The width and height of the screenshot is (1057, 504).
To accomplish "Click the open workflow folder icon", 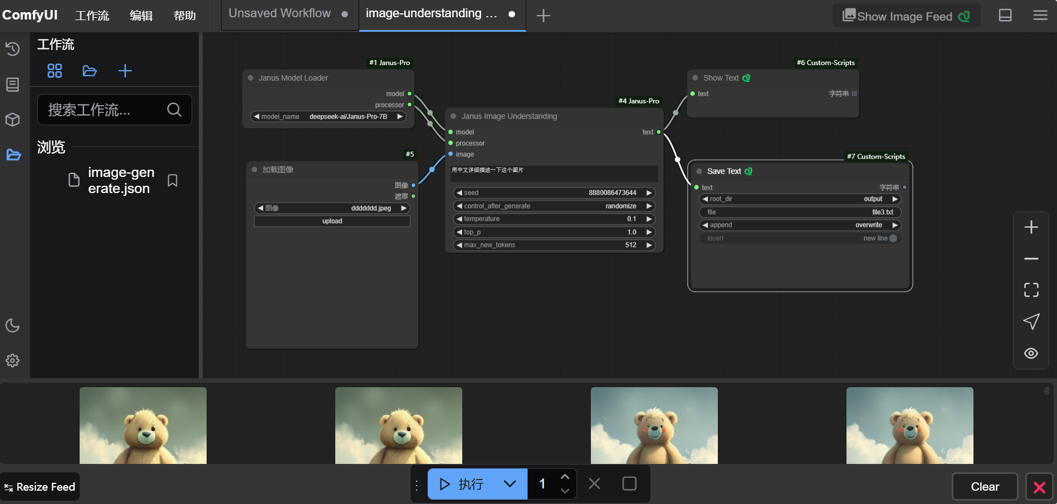I will tap(90, 71).
